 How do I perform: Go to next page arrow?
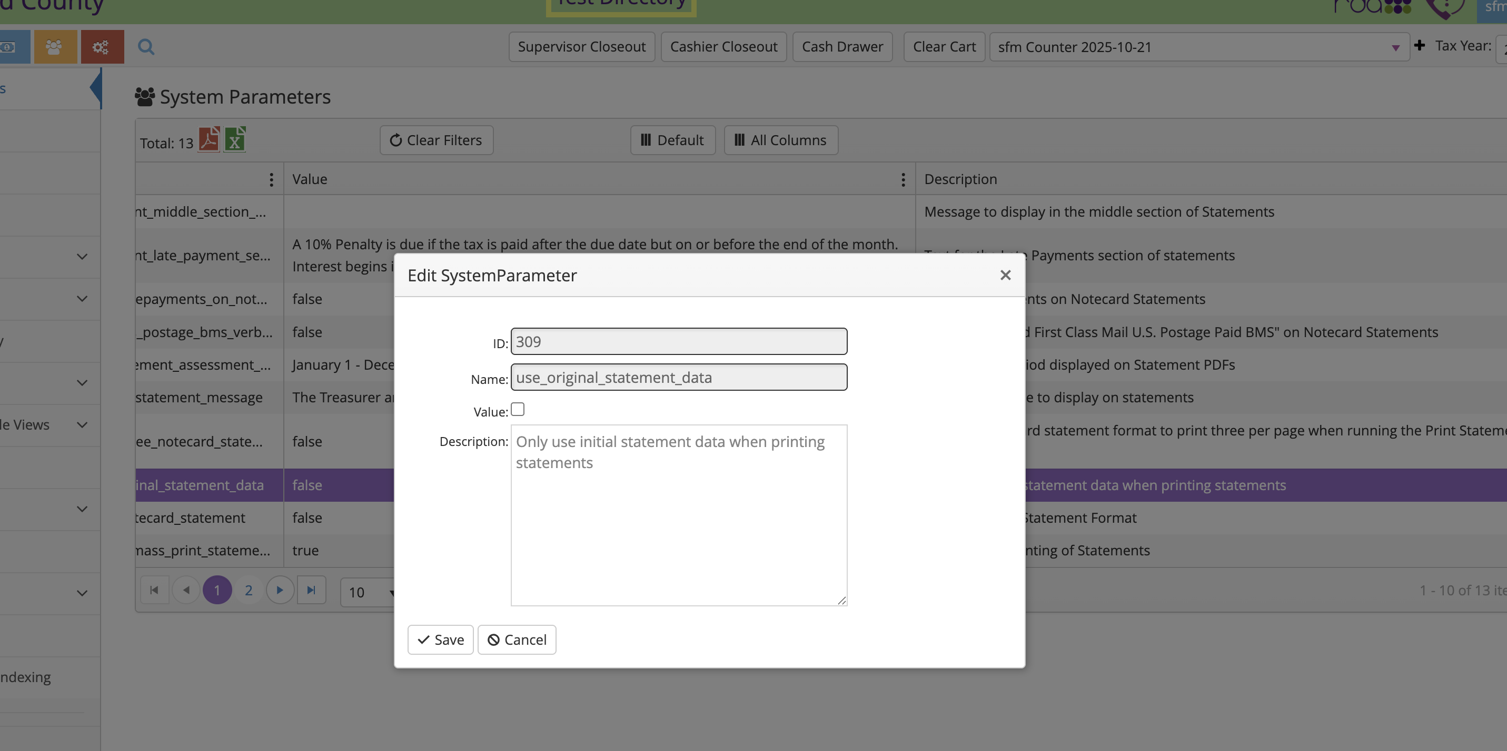(x=280, y=590)
